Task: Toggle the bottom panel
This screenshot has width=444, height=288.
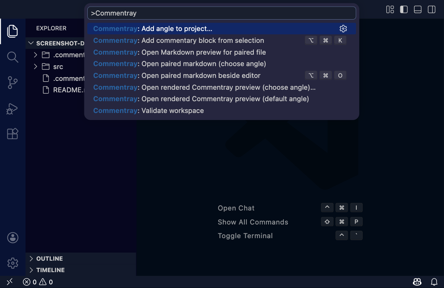Action: click(x=418, y=10)
